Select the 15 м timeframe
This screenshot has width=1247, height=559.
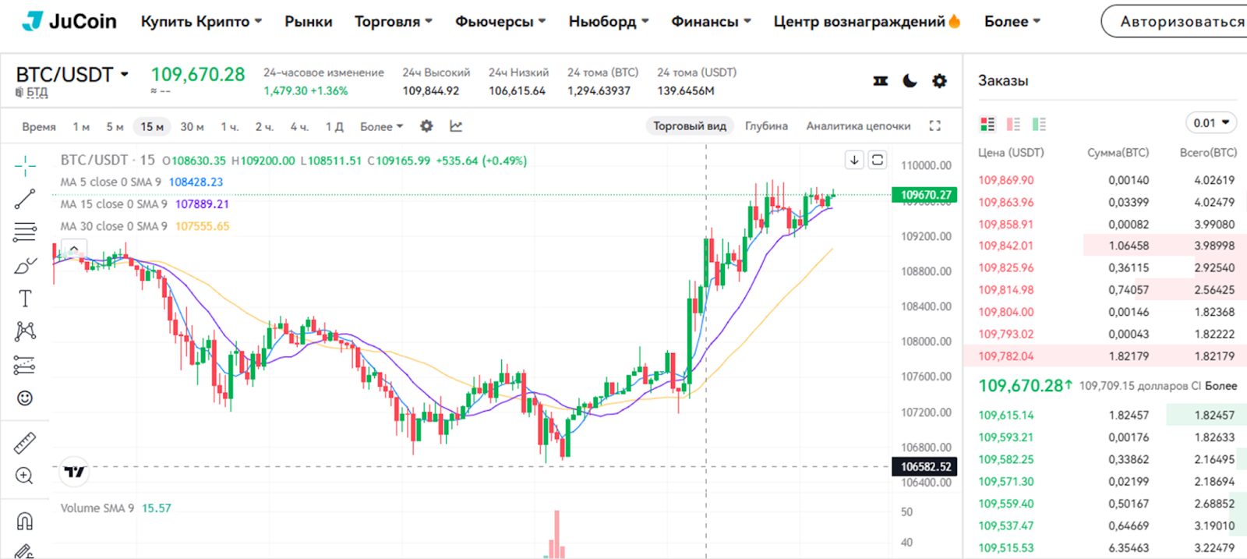click(152, 126)
